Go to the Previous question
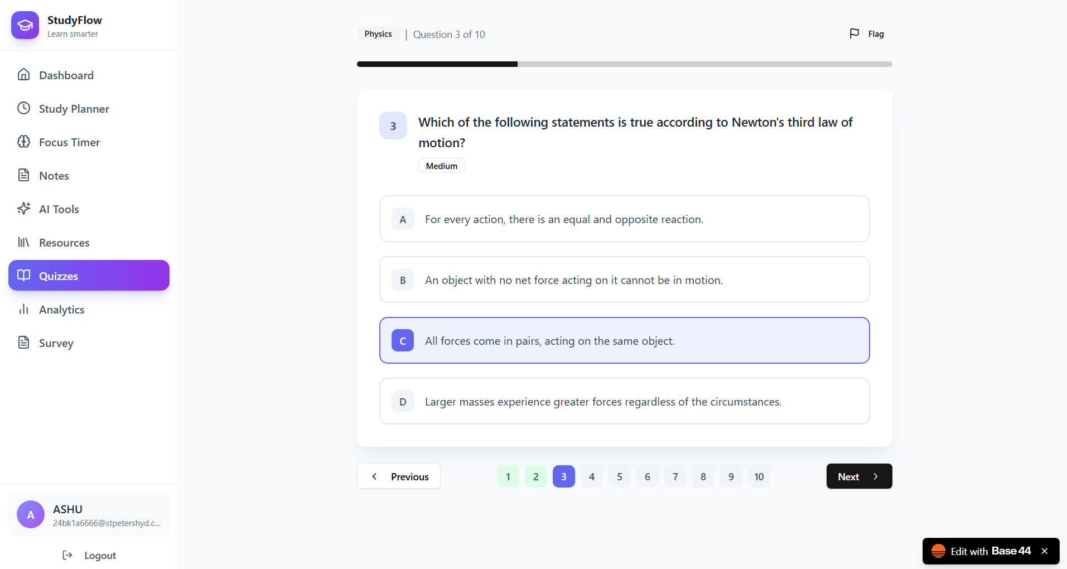The height and width of the screenshot is (569, 1067). [399, 476]
